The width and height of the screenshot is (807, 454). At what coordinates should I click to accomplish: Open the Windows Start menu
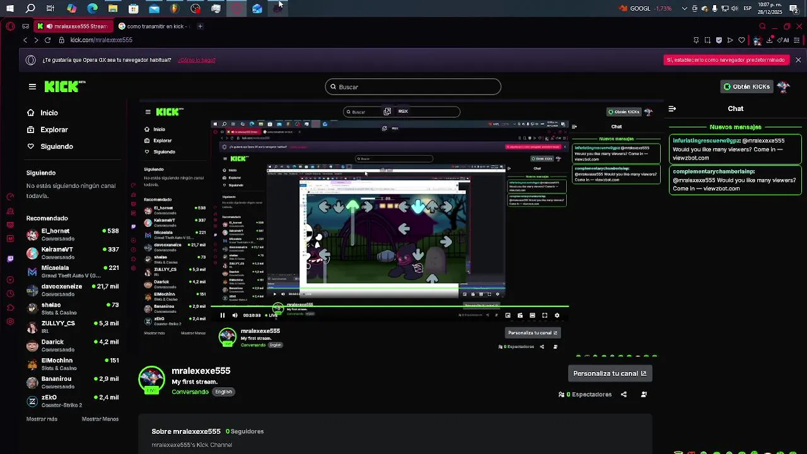10,8
